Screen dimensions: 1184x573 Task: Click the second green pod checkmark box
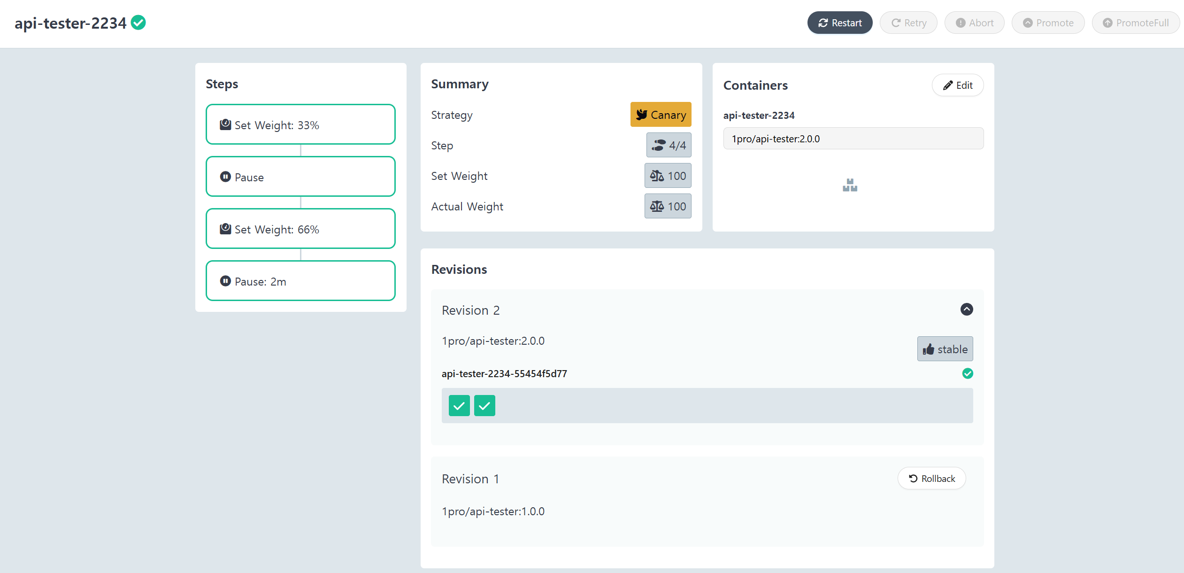point(484,405)
